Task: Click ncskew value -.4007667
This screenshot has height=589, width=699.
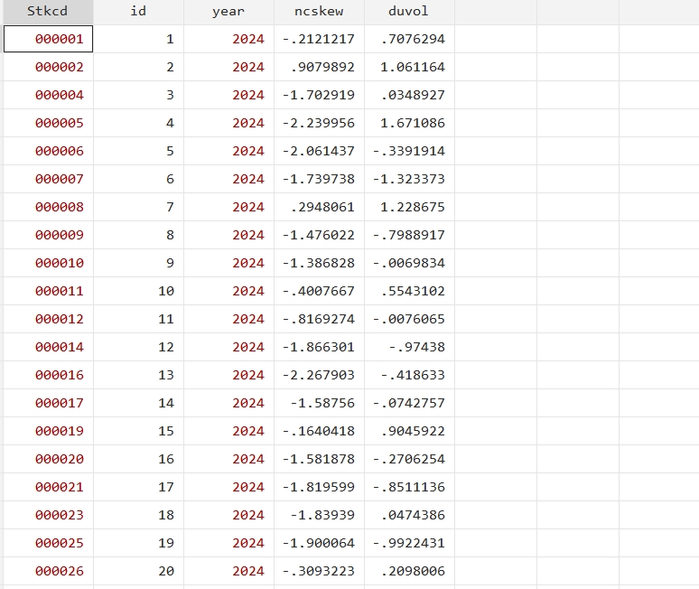Action: click(x=319, y=291)
